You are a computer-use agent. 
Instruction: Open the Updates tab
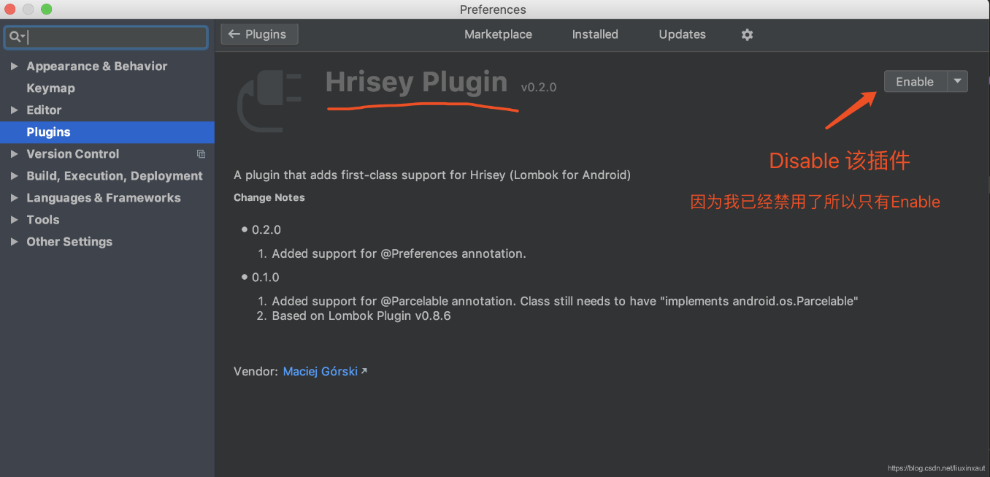682,34
